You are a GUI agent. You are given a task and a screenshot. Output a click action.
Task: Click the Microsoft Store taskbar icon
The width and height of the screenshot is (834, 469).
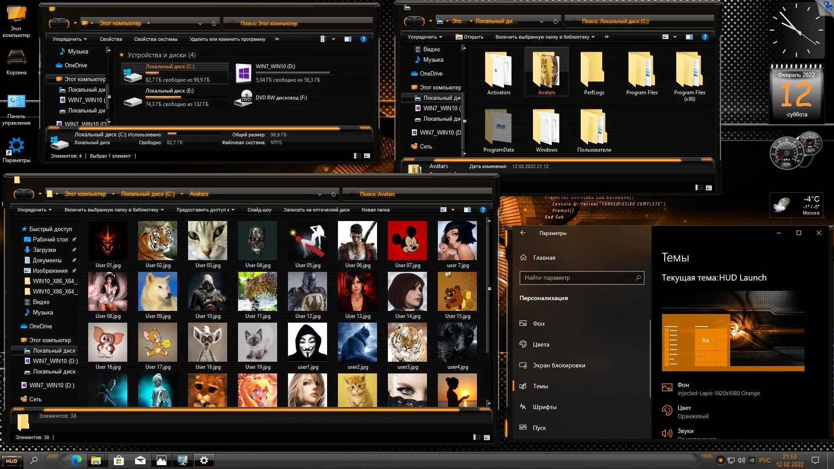point(119,460)
